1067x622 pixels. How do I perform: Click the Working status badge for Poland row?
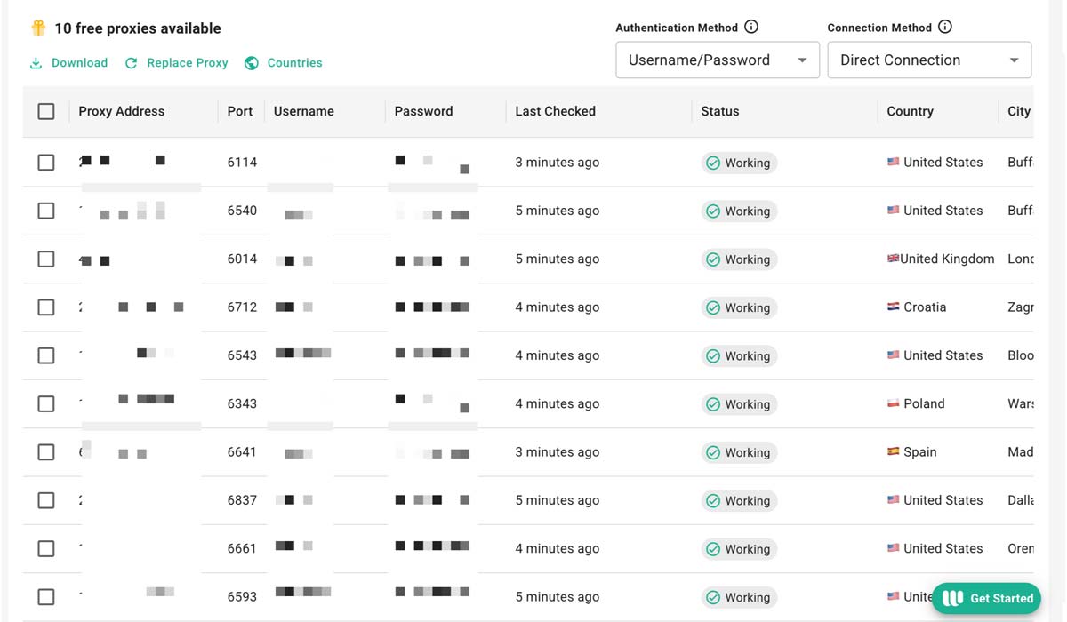tap(738, 404)
